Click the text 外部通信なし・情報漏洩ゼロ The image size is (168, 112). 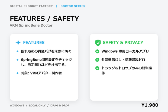click(123, 60)
